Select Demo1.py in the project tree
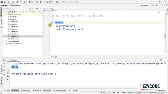The width and height of the screenshot is (168, 94). tap(13, 17)
